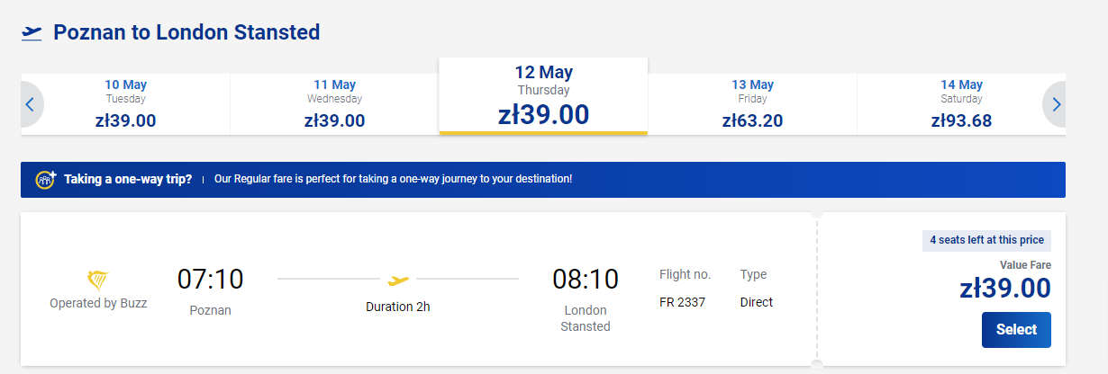Switch to the 13 May Friday fare
This screenshot has height=374, width=1108.
tap(752, 104)
